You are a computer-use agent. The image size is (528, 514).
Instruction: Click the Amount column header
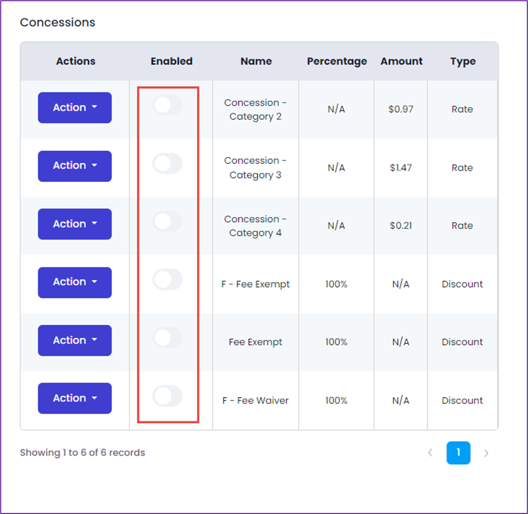point(401,61)
